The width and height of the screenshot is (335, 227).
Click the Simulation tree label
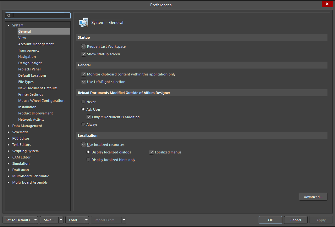pyautogui.click(x=21, y=163)
